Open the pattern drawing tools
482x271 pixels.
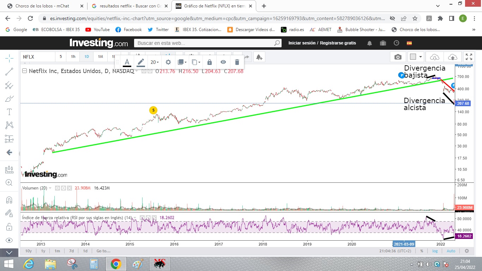point(9,125)
